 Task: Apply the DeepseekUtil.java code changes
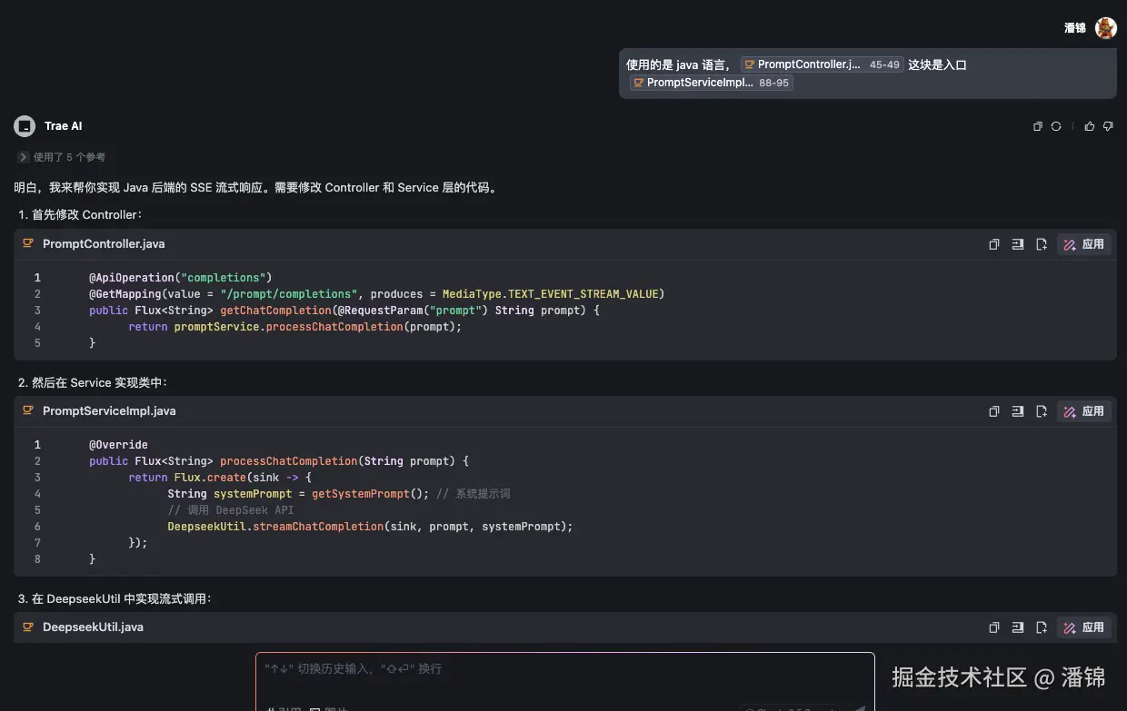(x=1084, y=627)
